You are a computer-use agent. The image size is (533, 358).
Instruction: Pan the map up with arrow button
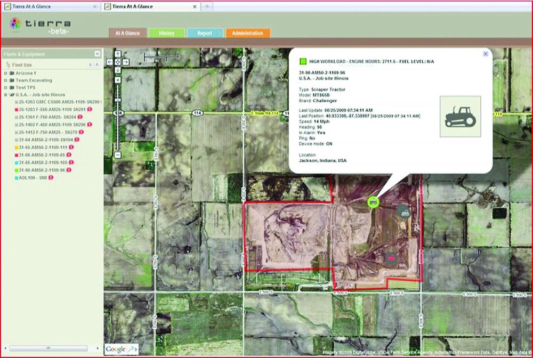coord(118,54)
